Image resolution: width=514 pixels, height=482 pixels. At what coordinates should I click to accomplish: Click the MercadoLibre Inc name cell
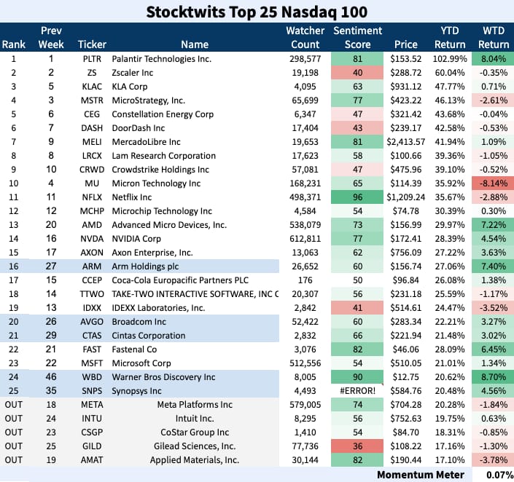[x=146, y=142]
